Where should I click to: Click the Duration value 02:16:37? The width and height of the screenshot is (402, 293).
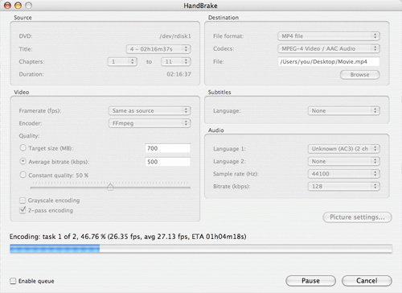178,74
